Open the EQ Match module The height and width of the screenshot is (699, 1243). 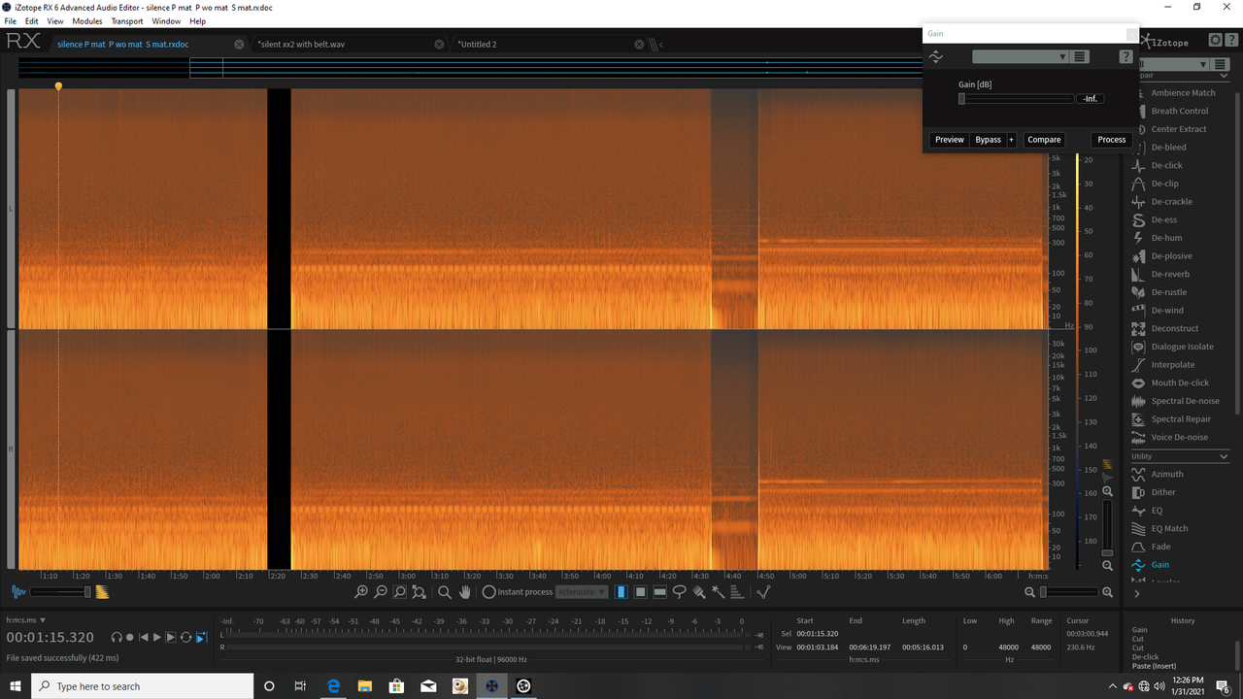[x=1169, y=528]
